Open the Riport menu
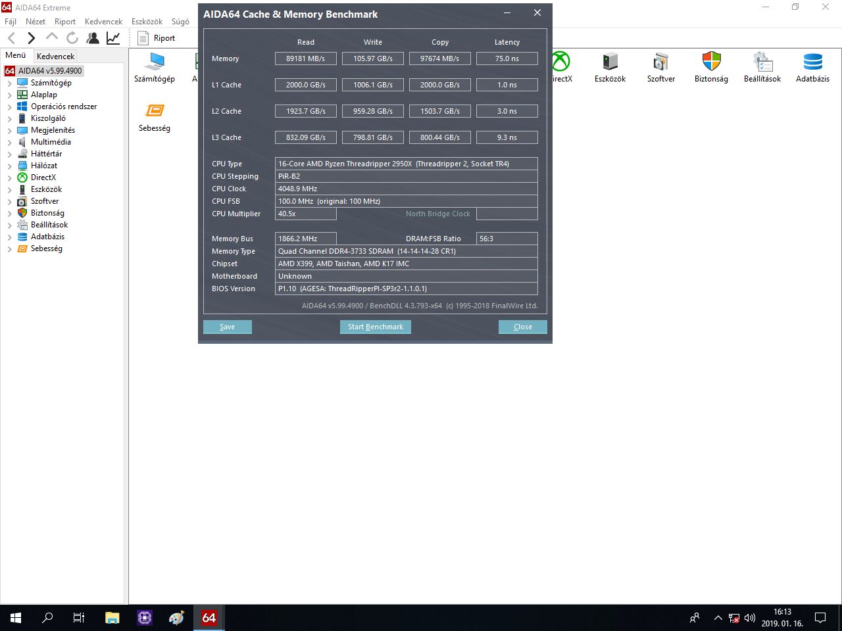The width and height of the screenshot is (842, 631). (x=65, y=22)
